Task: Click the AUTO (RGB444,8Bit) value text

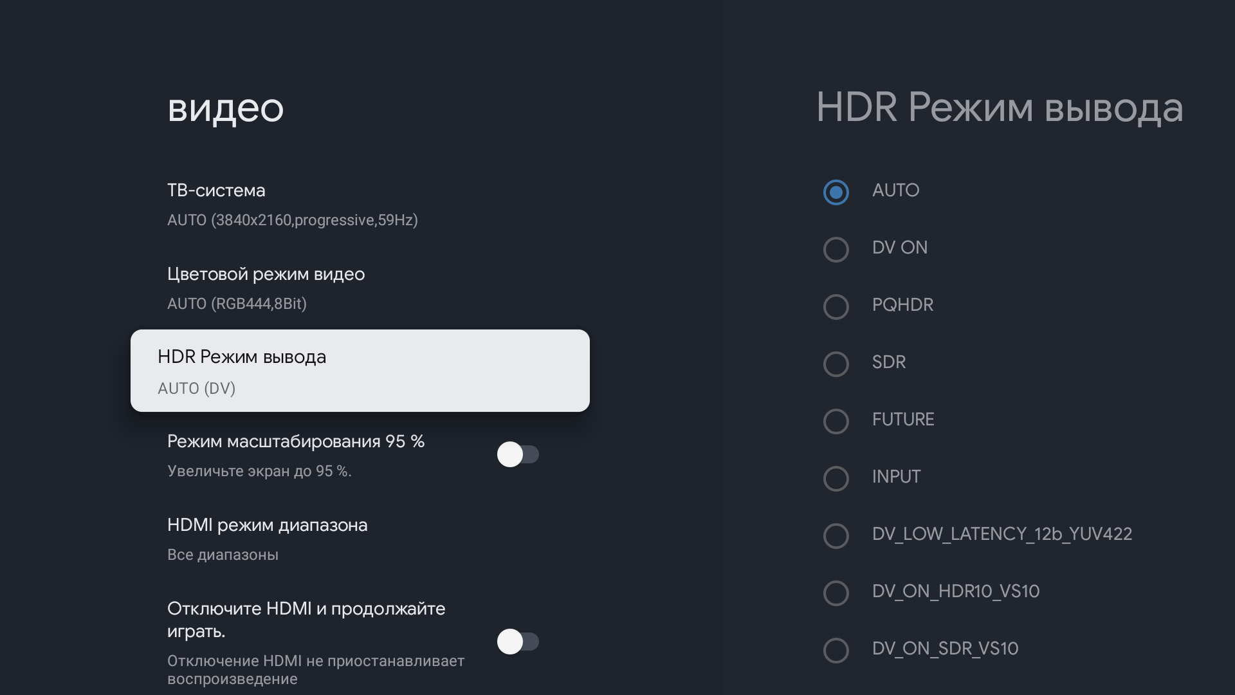Action: click(x=237, y=304)
